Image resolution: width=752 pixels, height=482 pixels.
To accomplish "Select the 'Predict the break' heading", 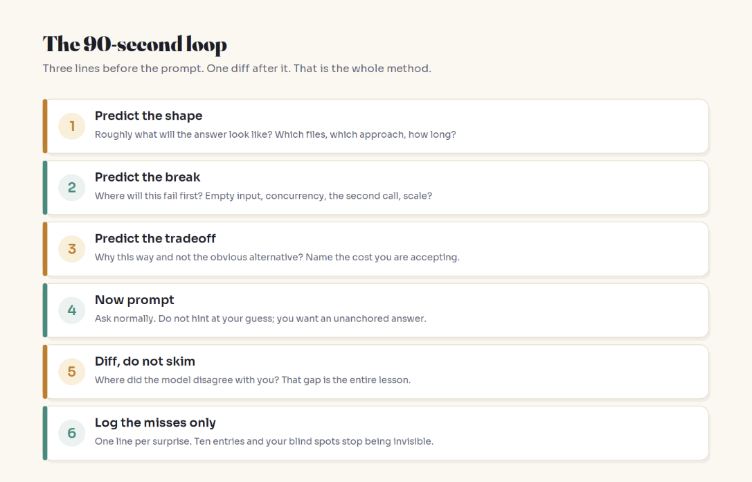I will [147, 177].
